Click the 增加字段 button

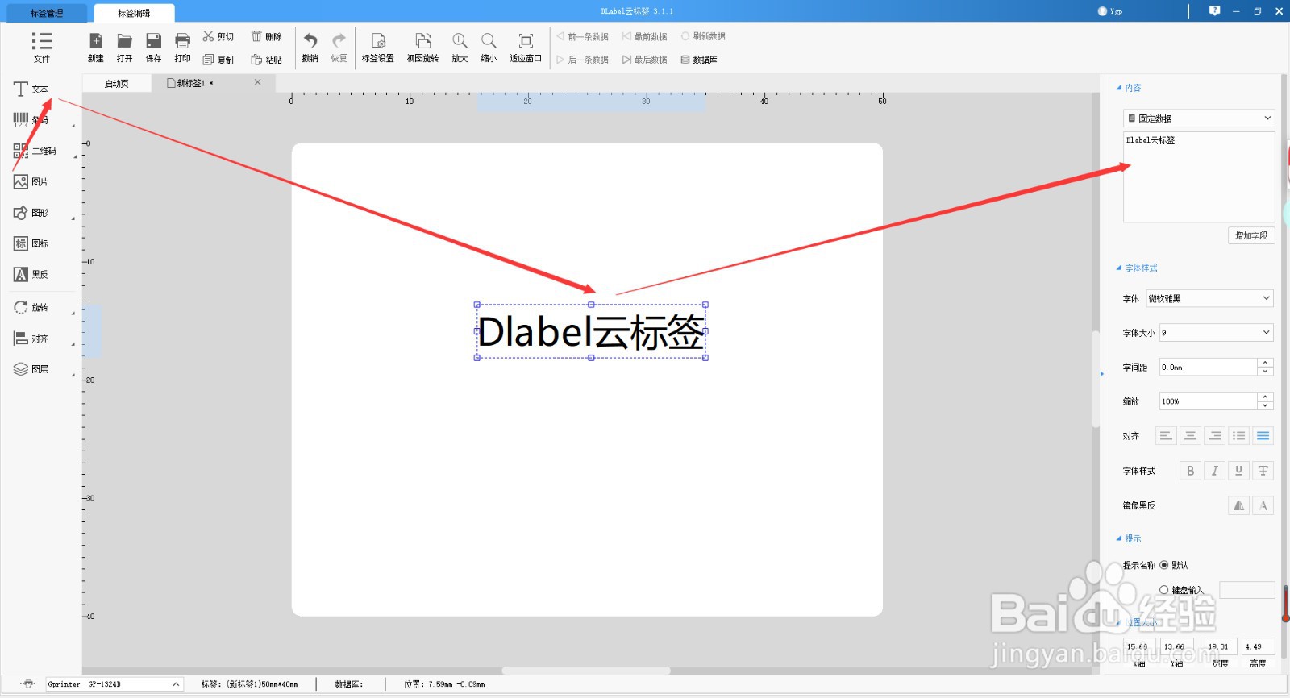(1251, 235)
